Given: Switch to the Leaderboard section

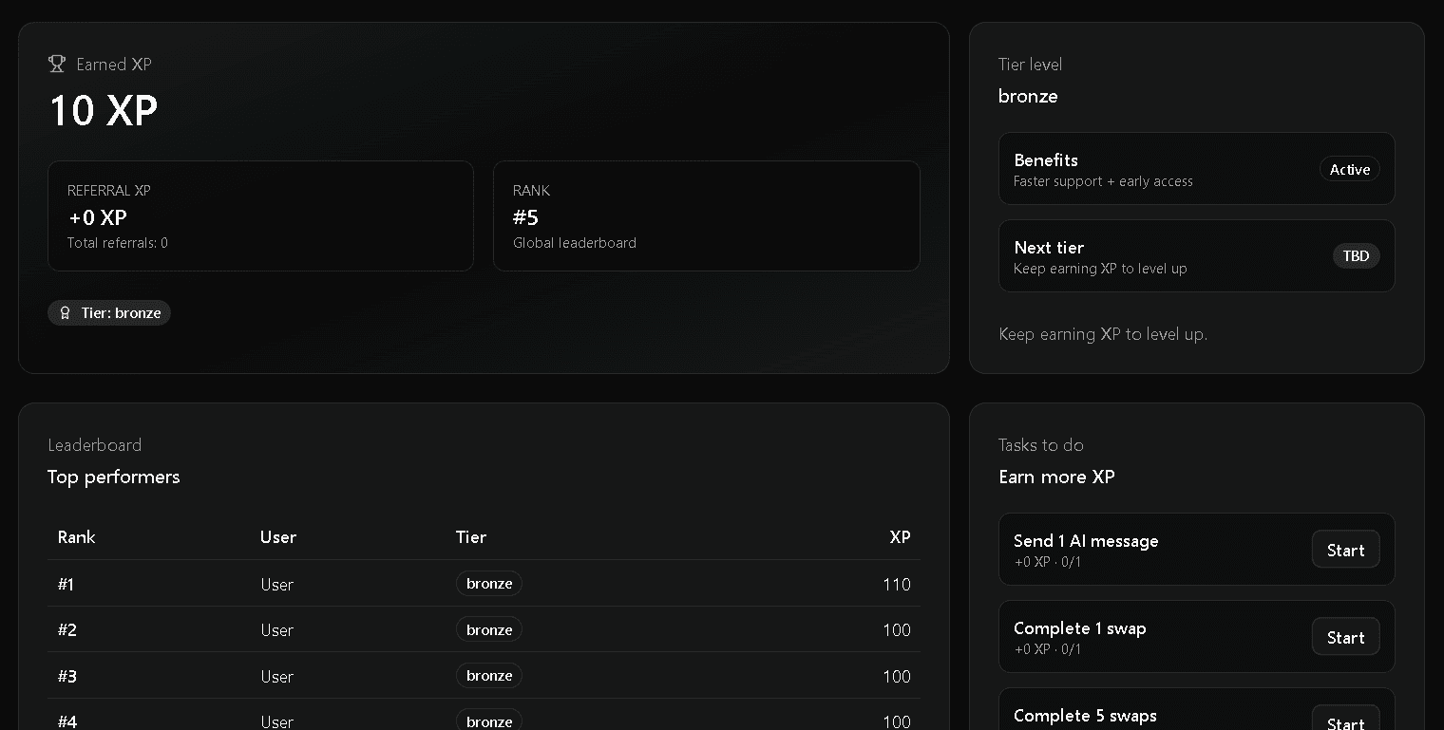Looking at the screenshot, I should (x=95, y=444).
